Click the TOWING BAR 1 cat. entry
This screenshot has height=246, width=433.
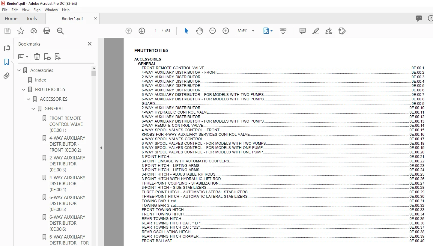pyautogui.click(x=283, y=201)
